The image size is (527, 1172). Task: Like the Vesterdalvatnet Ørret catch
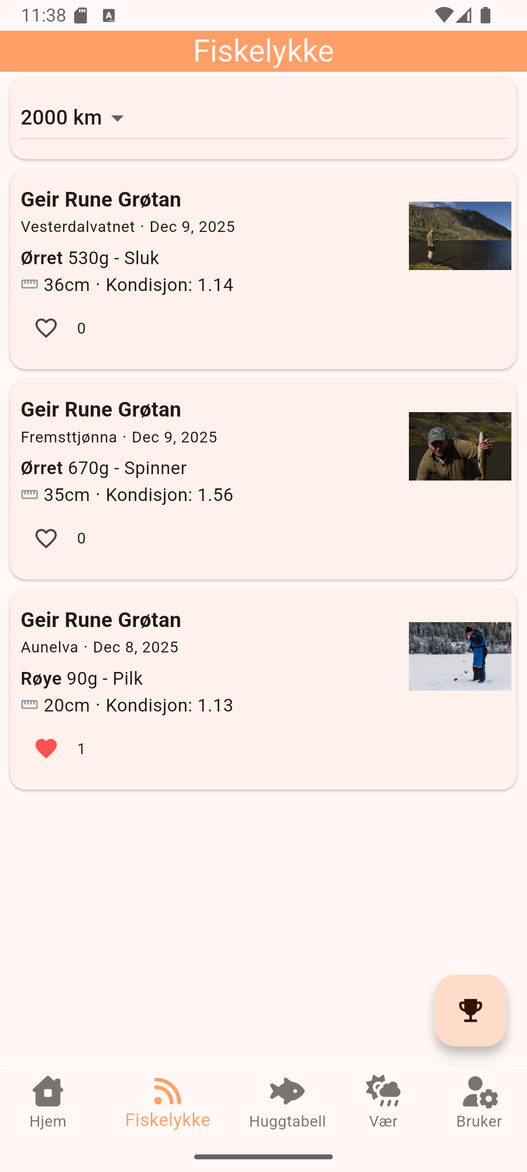(x=46, y=328)
